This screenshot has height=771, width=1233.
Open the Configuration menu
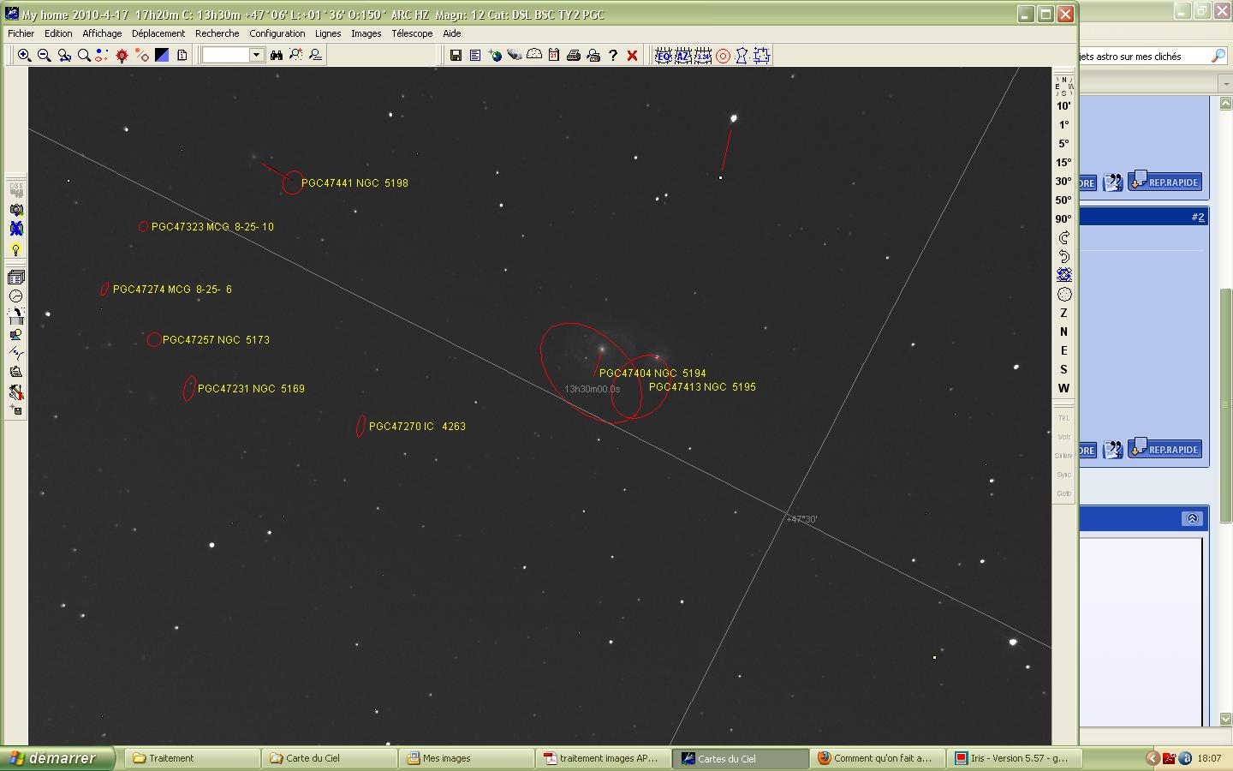(277, 33)
